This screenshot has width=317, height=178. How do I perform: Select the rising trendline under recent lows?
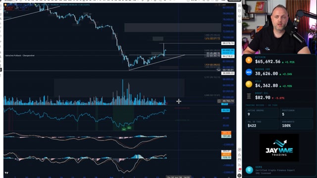tap(157, 62)
